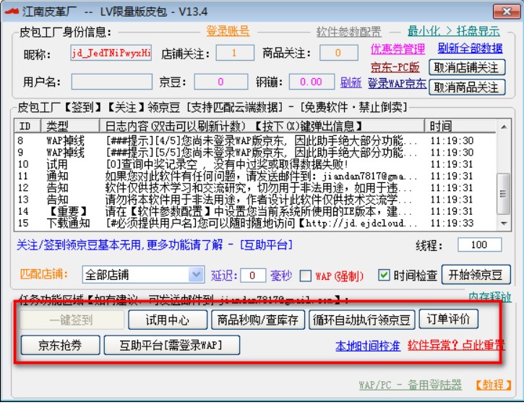Viewport: 524px width, 405px height.
Task: Click the 延迟 milliseconds input
Action: [253, 276]
